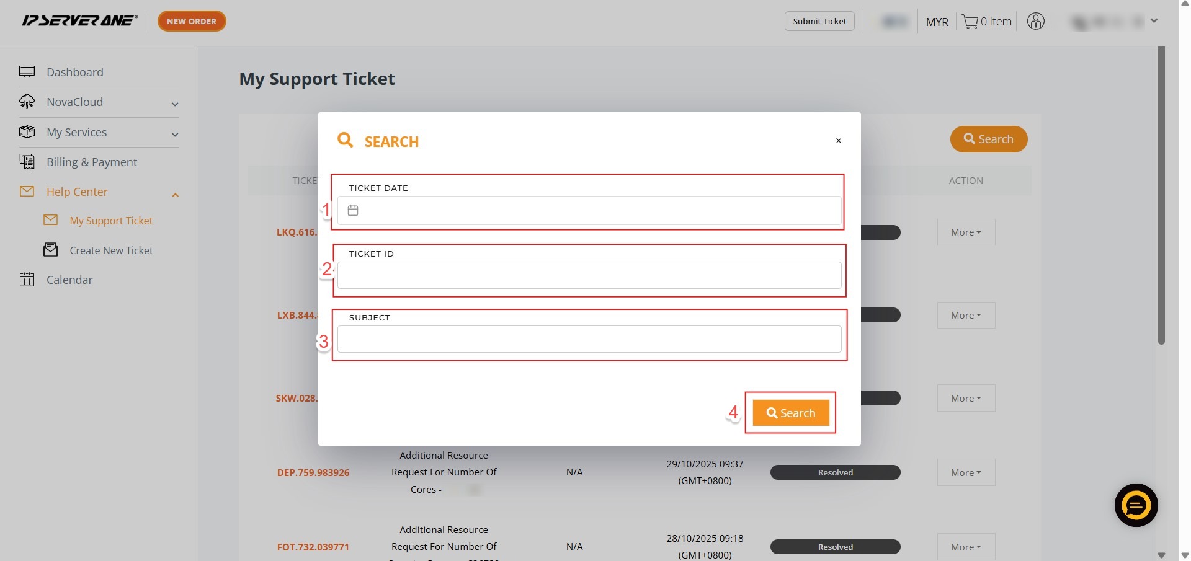Click the IP ServerOne logo
Image resolution: width=1191 pixels, height=561 pixels.
pos(79,21)
